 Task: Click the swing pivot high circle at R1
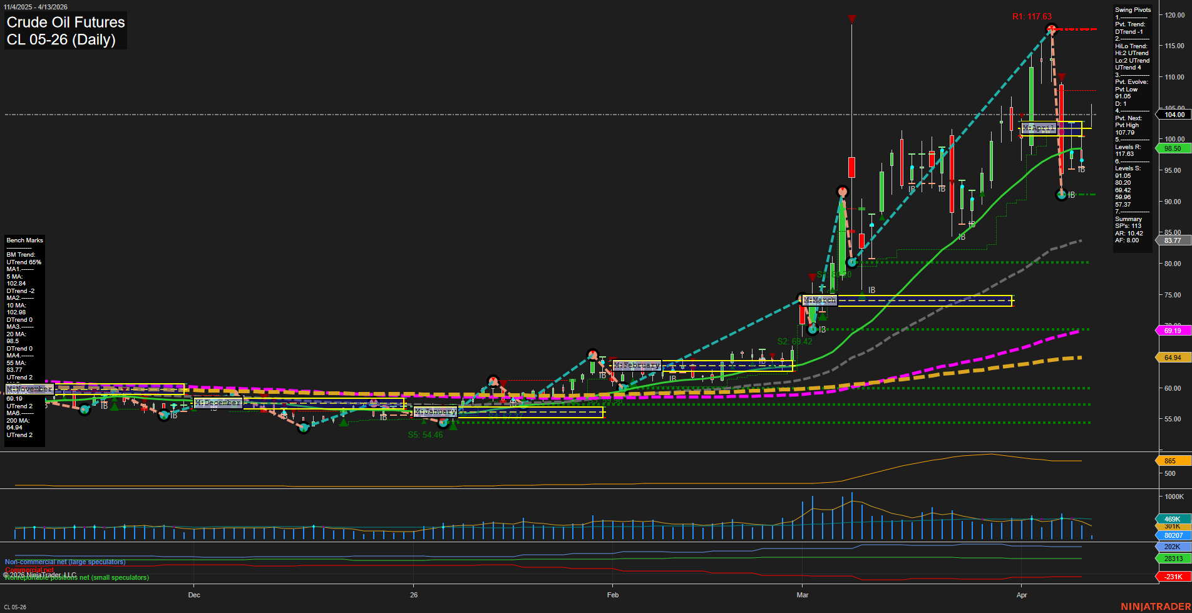click(x=1052, y=29)
